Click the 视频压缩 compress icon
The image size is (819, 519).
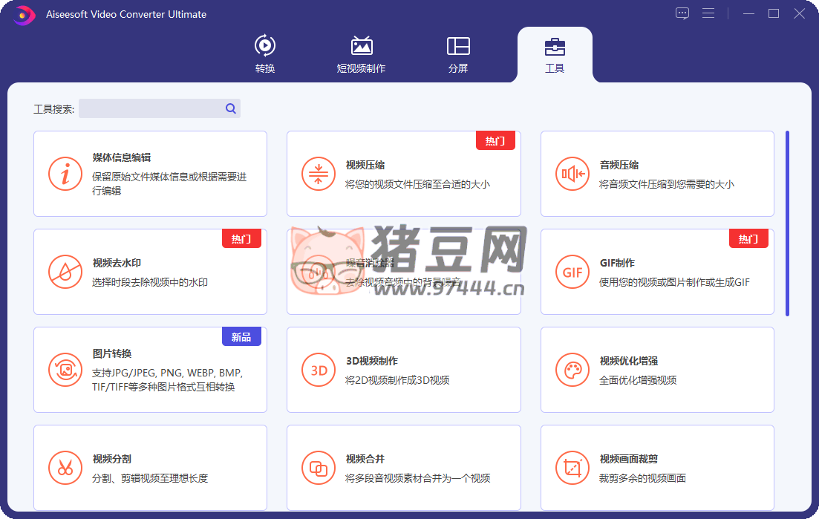[x=319, y=174]
